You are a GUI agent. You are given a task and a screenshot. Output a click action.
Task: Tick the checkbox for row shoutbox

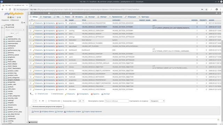click(x=31, y=90)
